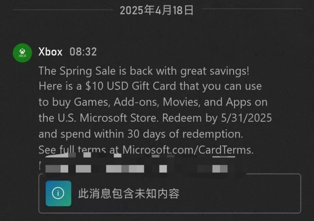Viewport: 314px width, 221px height.
Task: Click the 08:32 message timestamp
Action: point(83,52)
